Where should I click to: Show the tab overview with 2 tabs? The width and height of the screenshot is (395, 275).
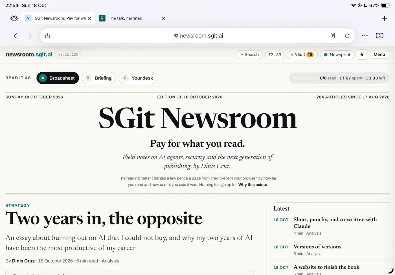(379, 36)
